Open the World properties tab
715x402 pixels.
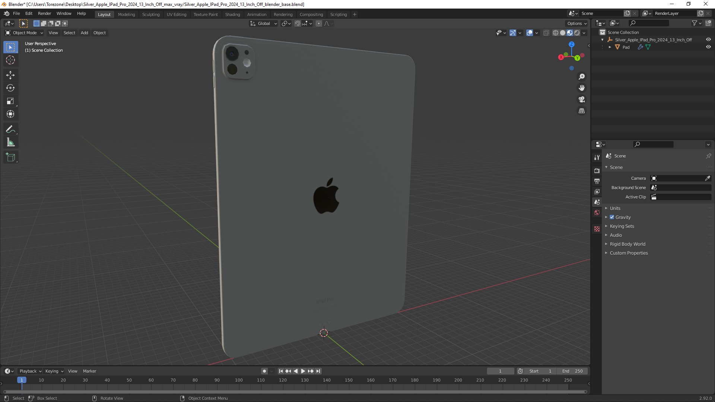597,213
